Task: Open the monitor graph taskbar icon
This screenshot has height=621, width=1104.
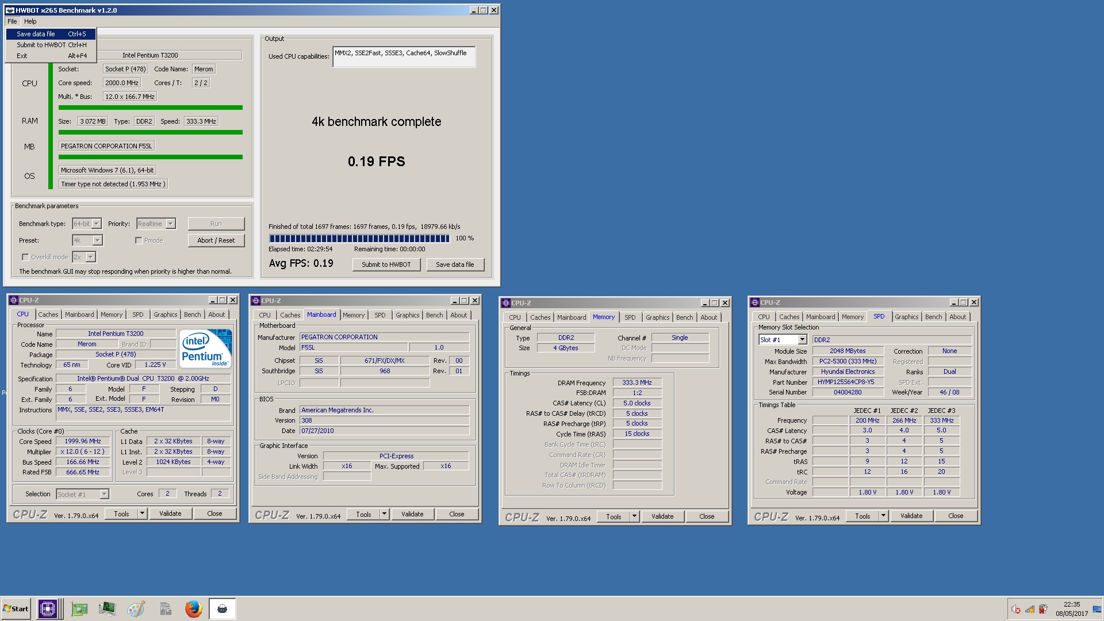Action: click(x=107, y=609)
